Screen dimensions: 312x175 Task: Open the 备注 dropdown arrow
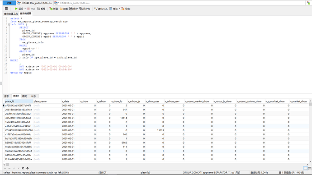[x=119, y=9]
